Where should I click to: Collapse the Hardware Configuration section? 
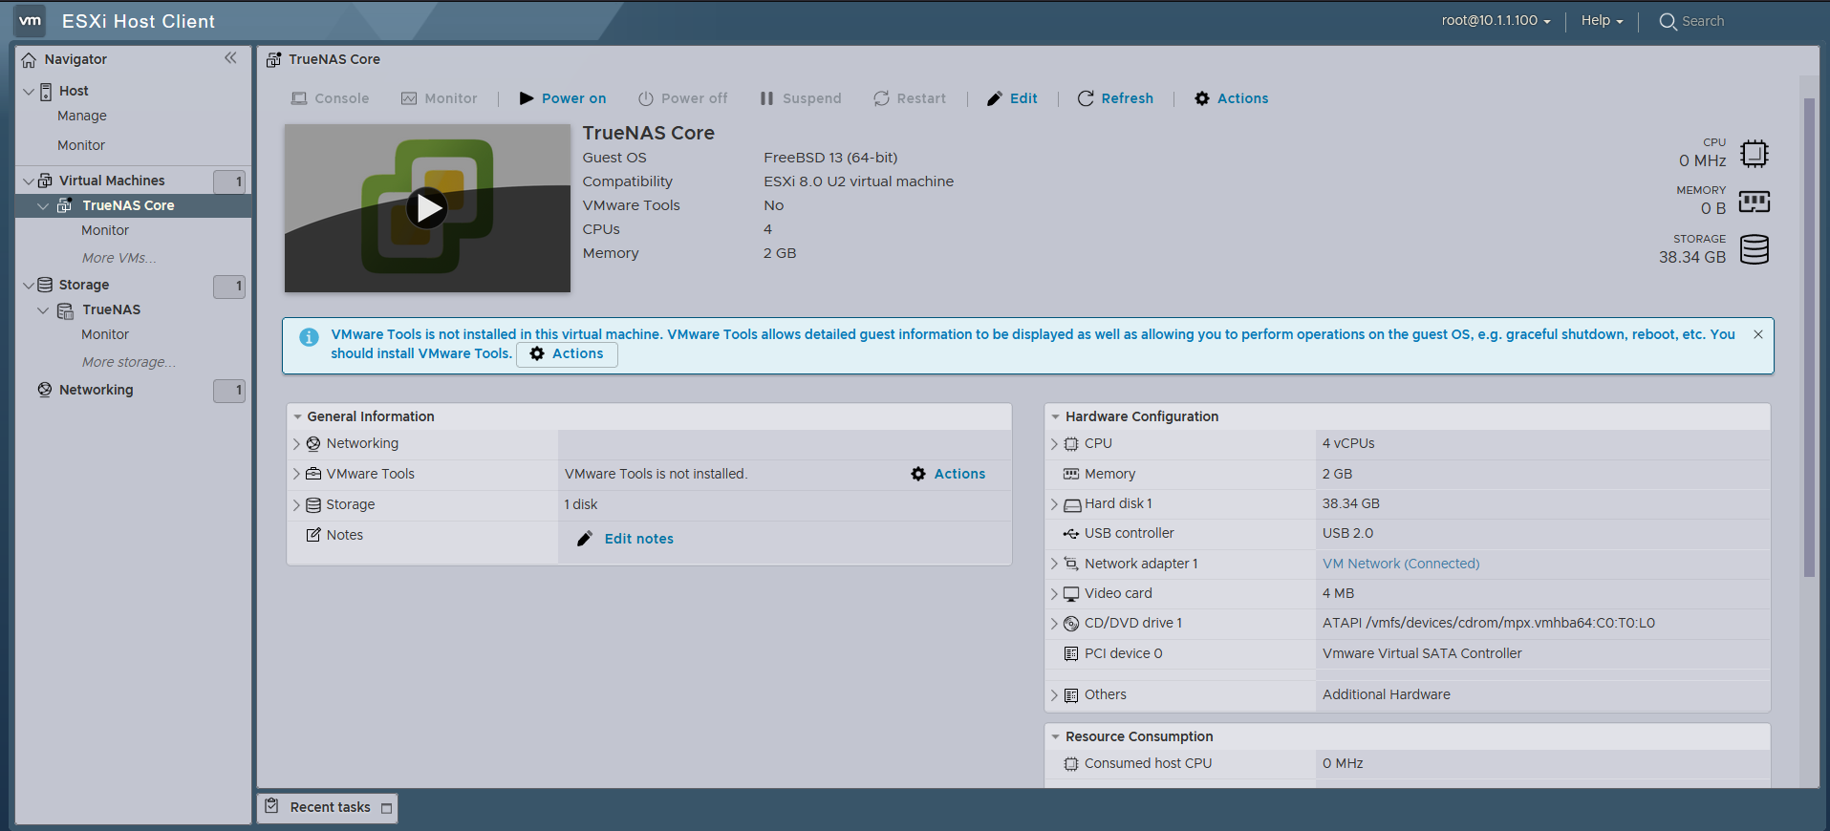1056,417
